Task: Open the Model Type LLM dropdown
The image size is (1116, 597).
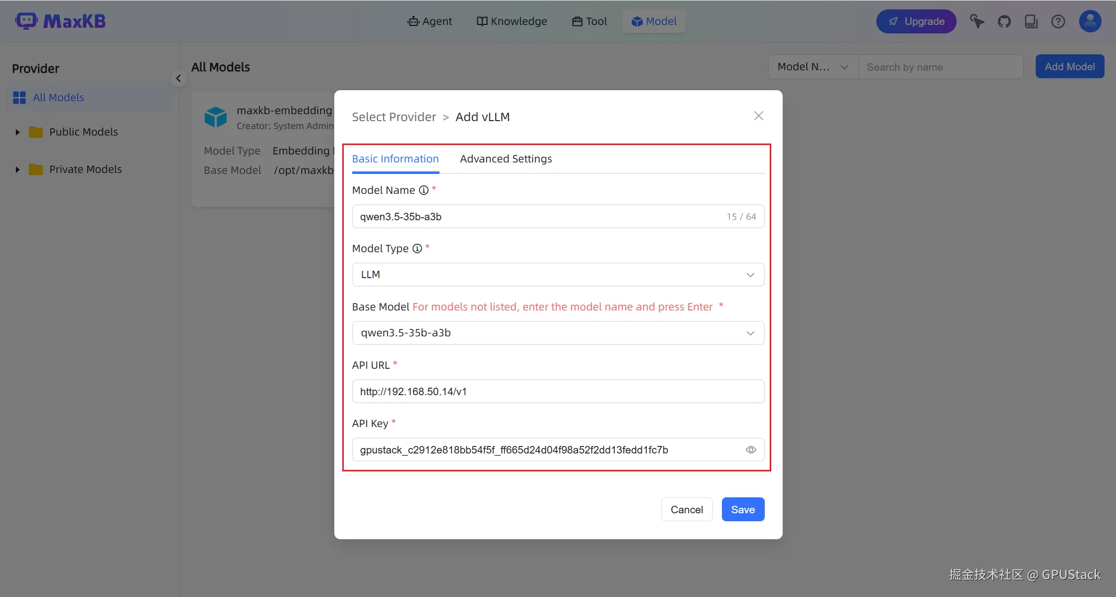Action: [558, 275]
